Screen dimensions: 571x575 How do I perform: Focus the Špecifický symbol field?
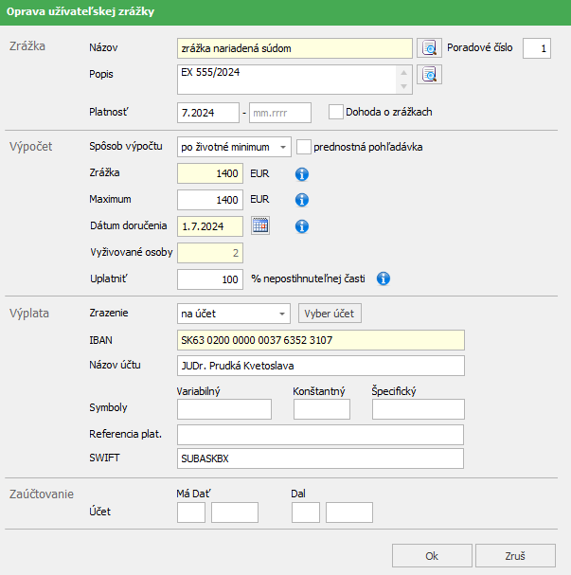coord(419,409)
